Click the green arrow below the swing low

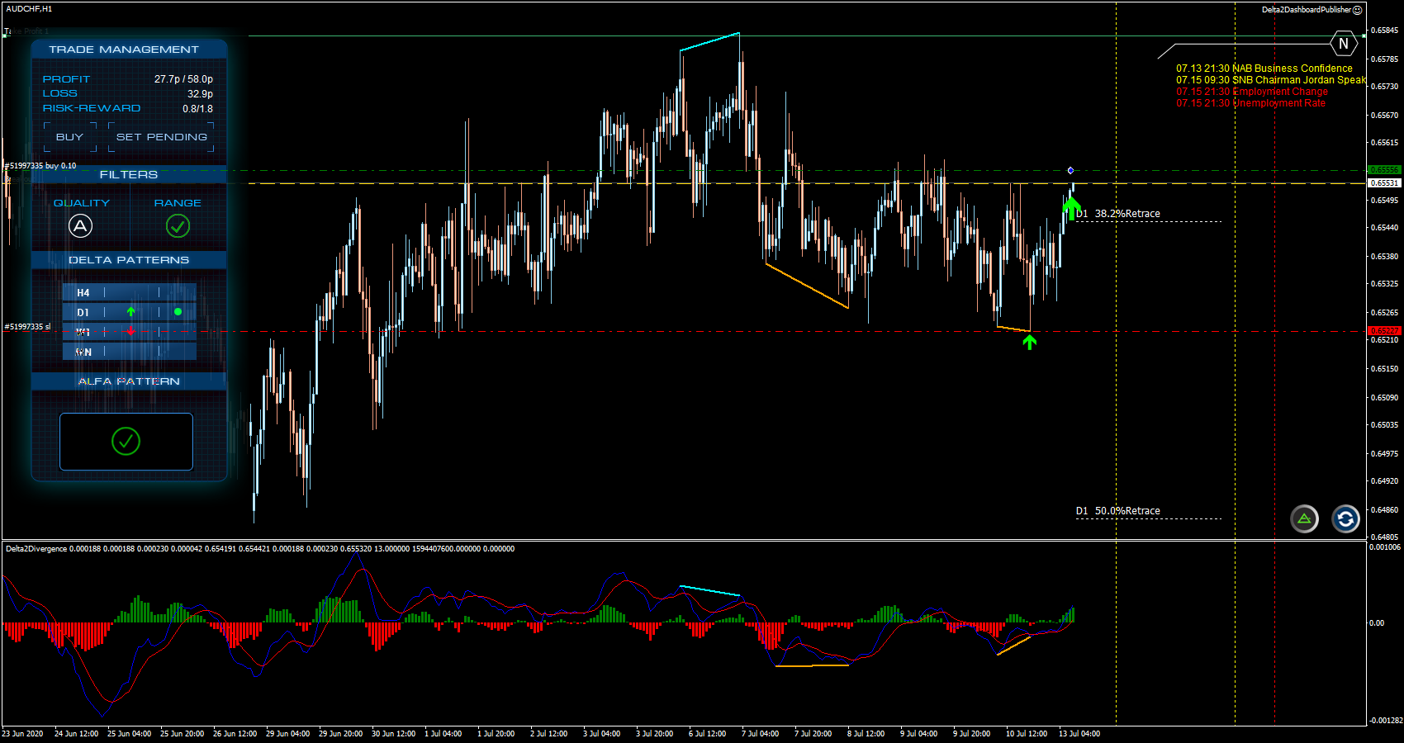(1029, 342)
